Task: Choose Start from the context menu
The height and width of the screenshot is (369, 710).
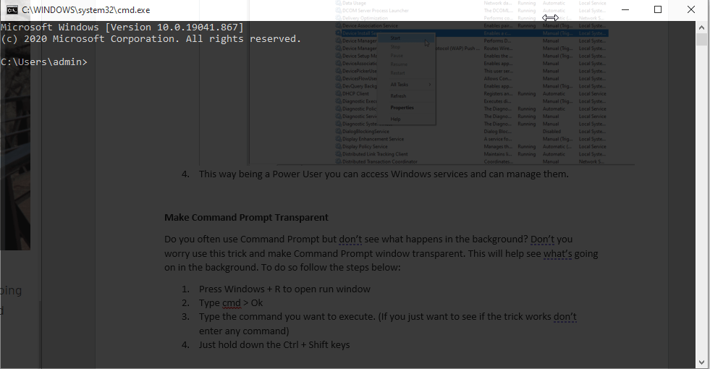Action: tap(395, 38)
